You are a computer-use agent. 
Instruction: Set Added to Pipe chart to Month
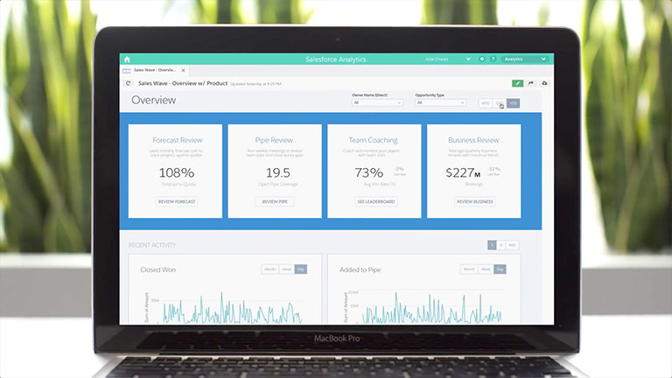469,269
